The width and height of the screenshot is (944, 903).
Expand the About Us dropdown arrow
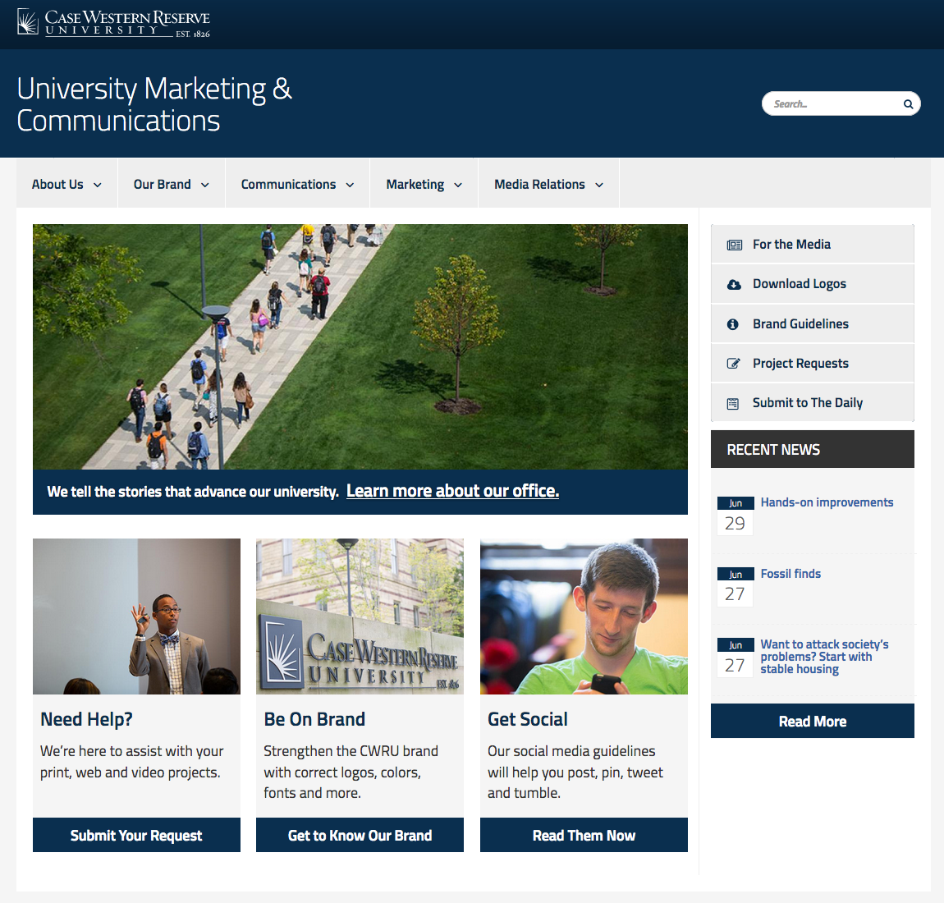[97, 186]
